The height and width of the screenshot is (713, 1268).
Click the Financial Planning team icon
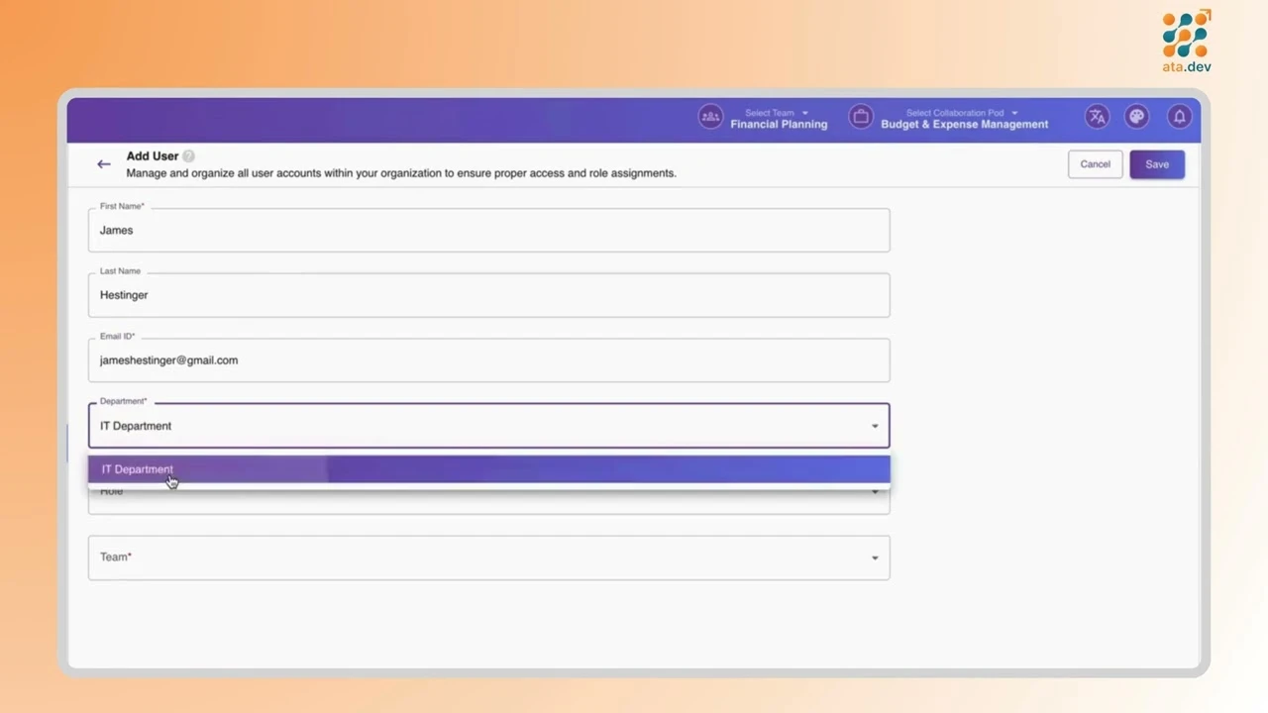tap(710, 116)
